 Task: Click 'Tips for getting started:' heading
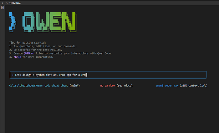28,43
